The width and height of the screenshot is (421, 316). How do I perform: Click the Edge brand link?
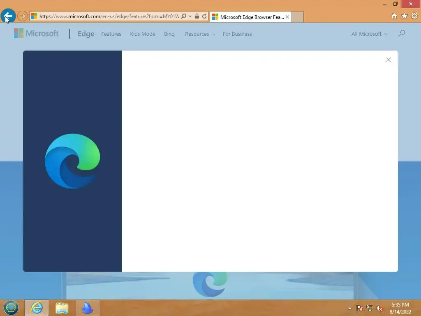coord(86,34)
